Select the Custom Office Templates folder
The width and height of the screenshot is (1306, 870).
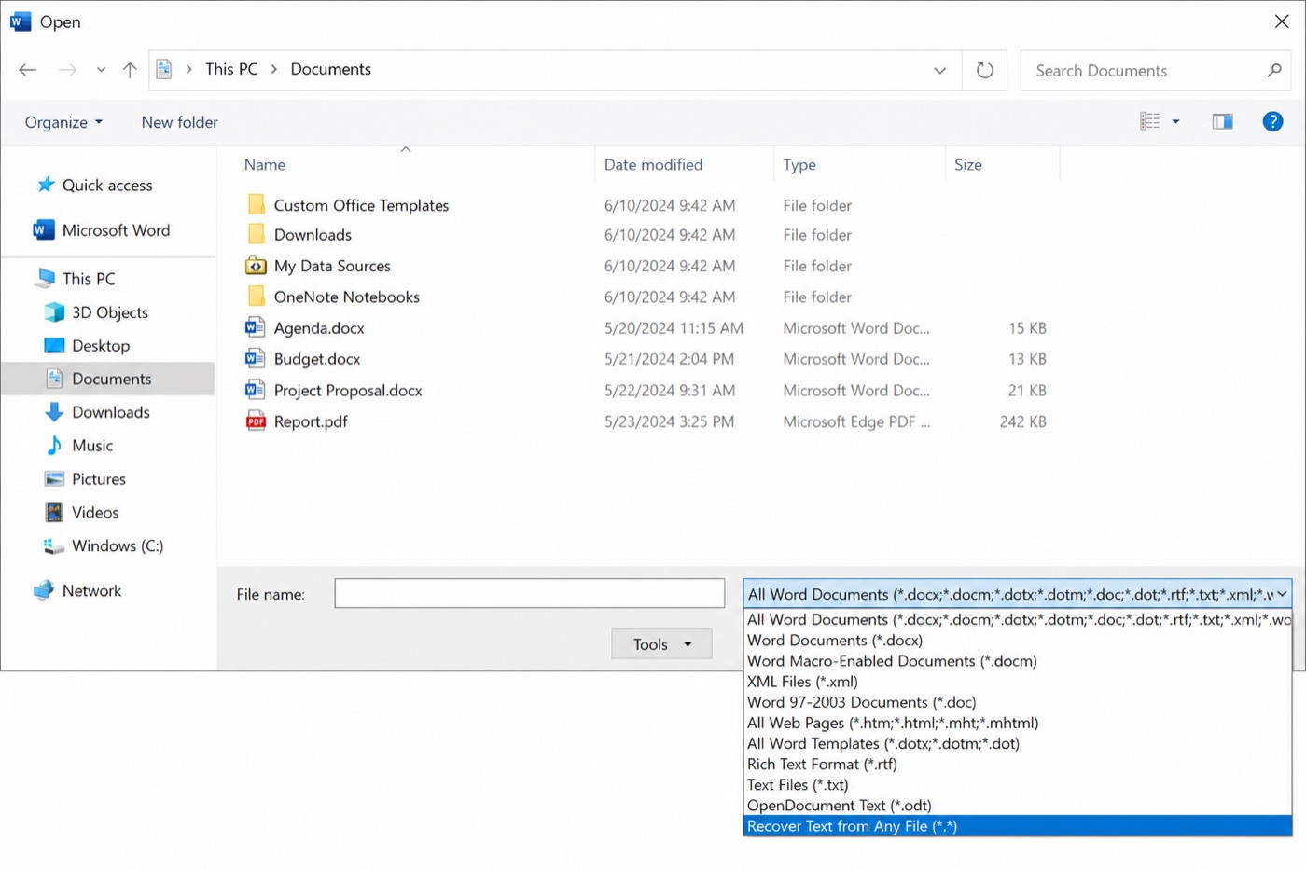[361, 205]
